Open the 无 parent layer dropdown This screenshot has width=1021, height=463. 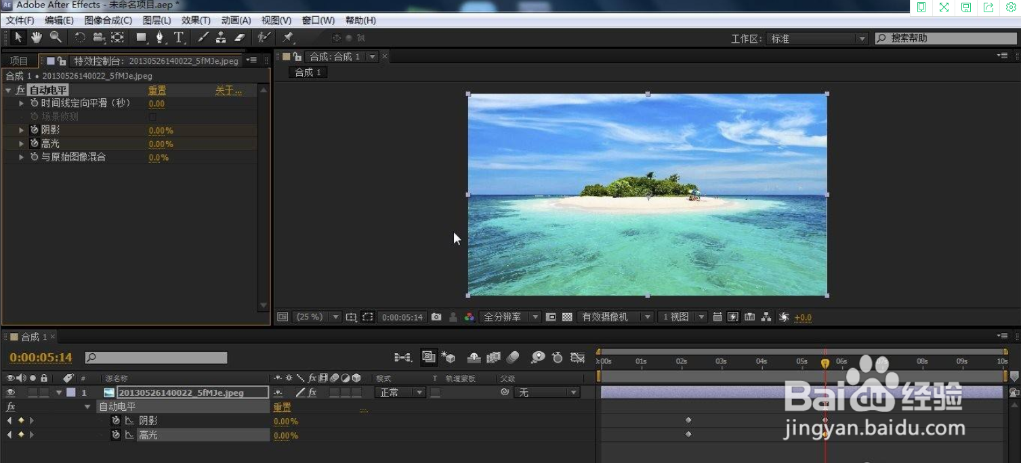[547, 392]
